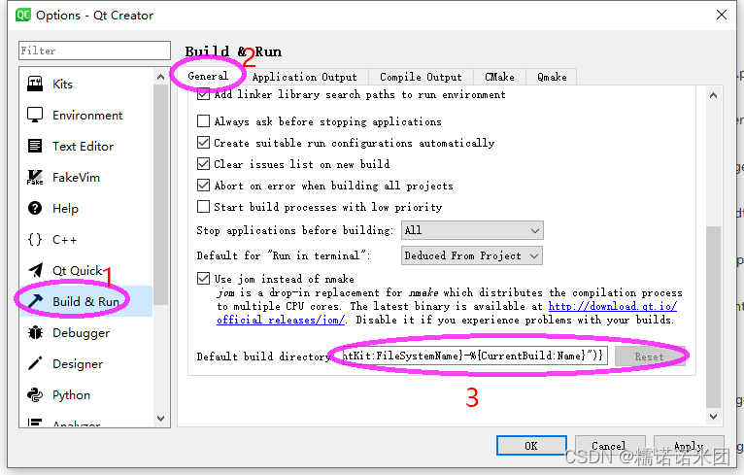This screenshot has width=744, height=475.
Task: Select the Build & Run hammer icon
Action: tap(35, 301)
